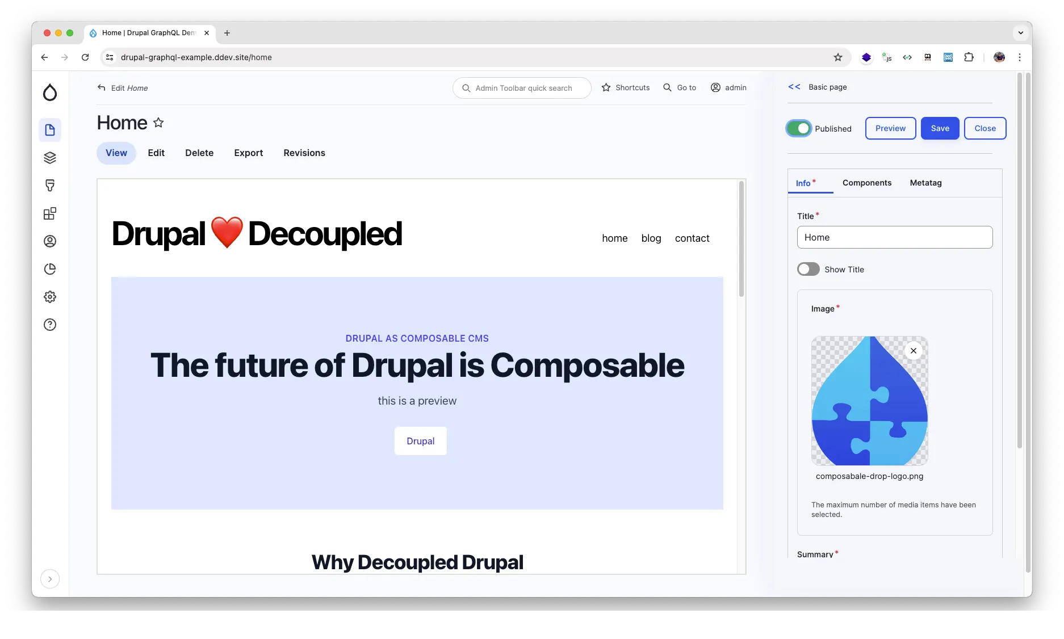Image resolution: width=1064 pixels, height=639 pixels.
Task: Click the Drupal drop logo in sidebar
Action: point(50,93)
